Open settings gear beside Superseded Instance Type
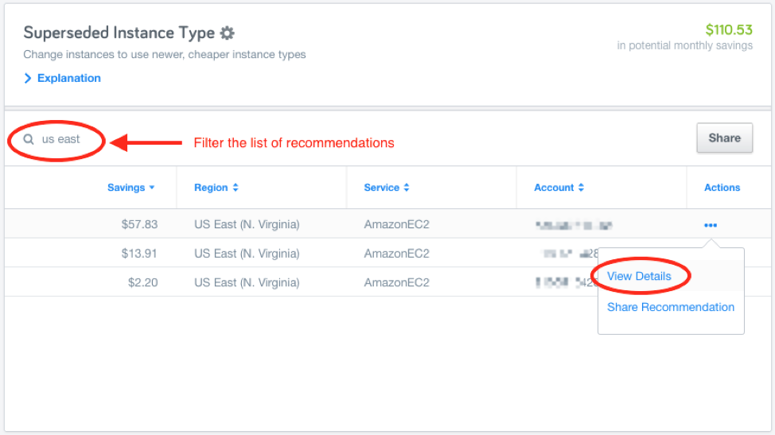The width and height of the screenshot is (775, 435). point(227,33)
